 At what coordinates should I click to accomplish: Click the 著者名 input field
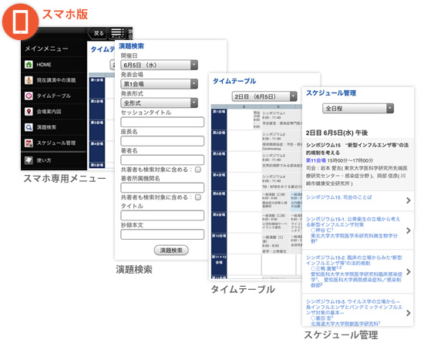[x=162, y=160]
